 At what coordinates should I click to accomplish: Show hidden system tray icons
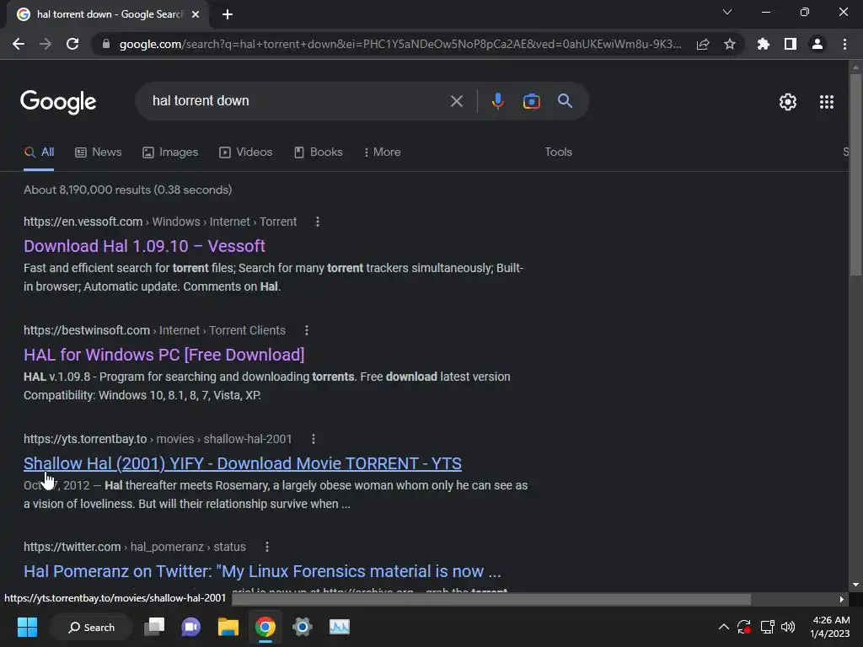point(724,627)
